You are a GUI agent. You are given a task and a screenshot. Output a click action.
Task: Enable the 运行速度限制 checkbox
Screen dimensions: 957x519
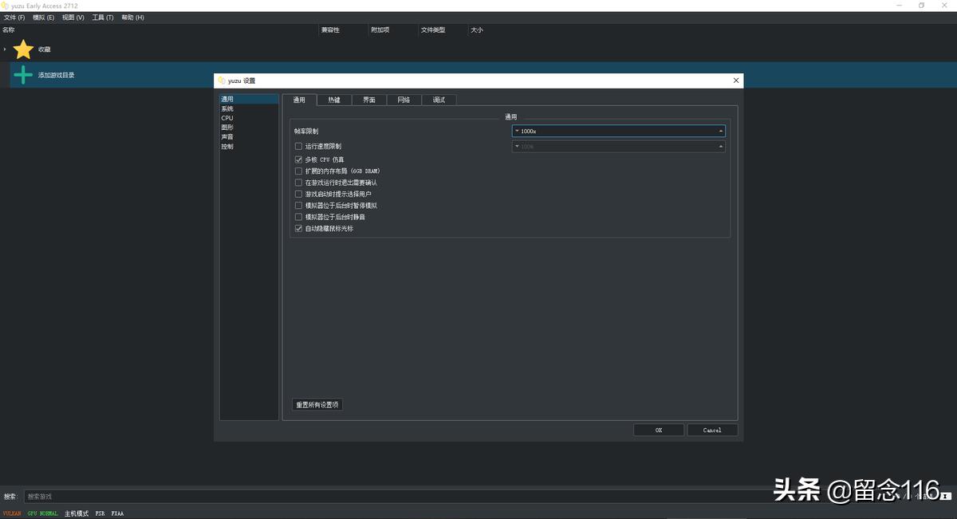click(x=299, y=147)
